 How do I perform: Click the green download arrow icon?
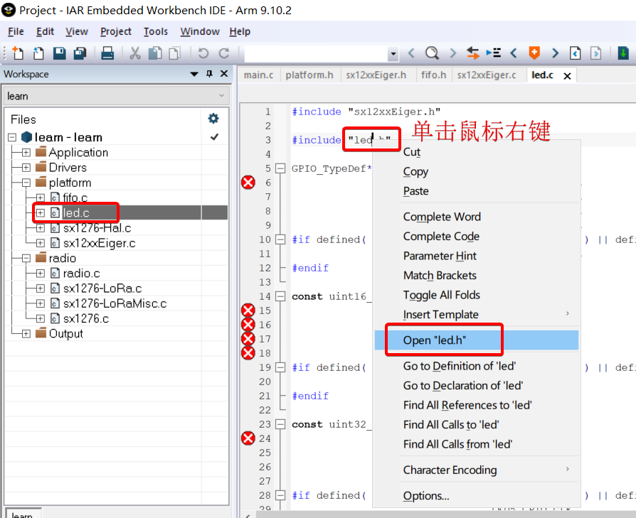tap(623, 53)
